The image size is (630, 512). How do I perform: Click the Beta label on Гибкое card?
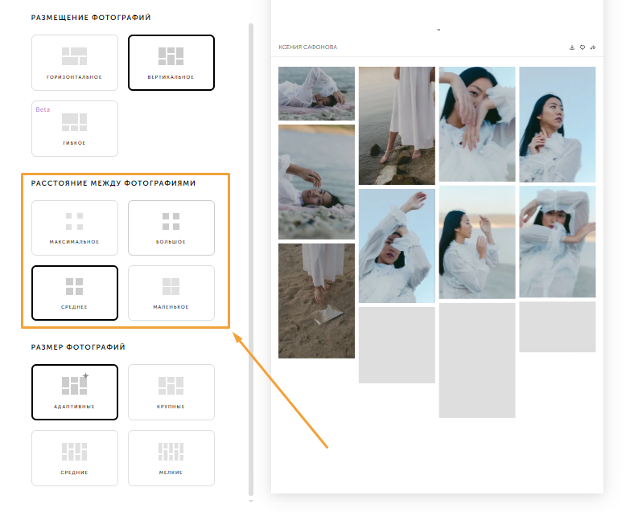point(43,109)
